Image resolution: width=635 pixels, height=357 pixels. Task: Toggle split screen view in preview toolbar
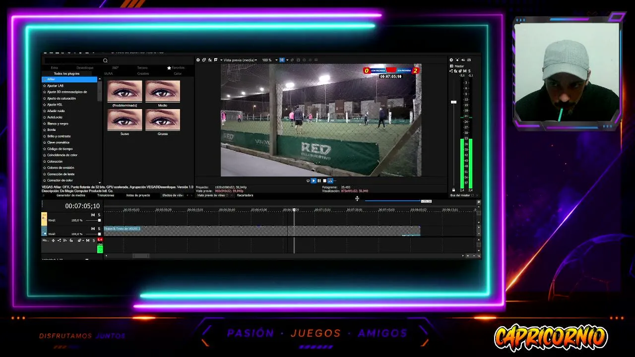(x=216, y=60)
